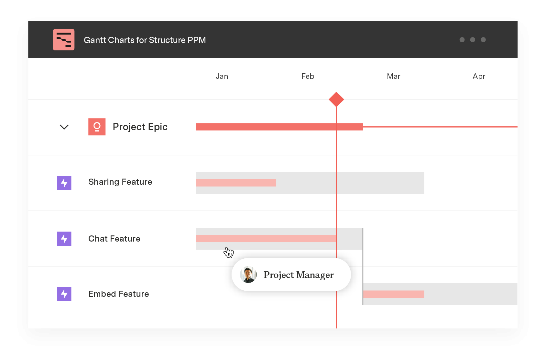Jump to the Apr month header
This screenshot has width=546, height=363.
point(479,76)
